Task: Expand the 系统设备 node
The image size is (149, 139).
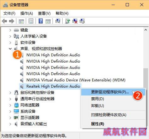Action: click(x=10, y=111)
